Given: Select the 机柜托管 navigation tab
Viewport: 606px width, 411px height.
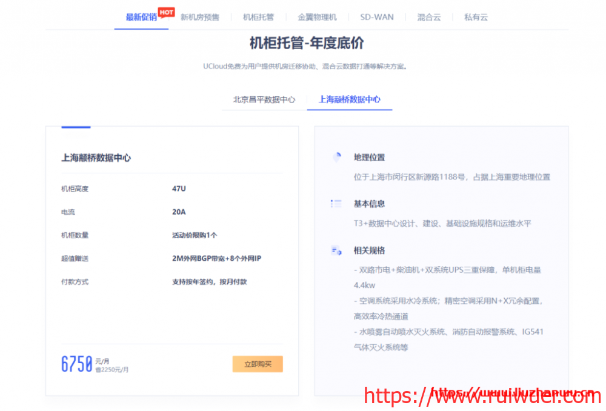Looking at the screenshot, I should click(258, 17).
